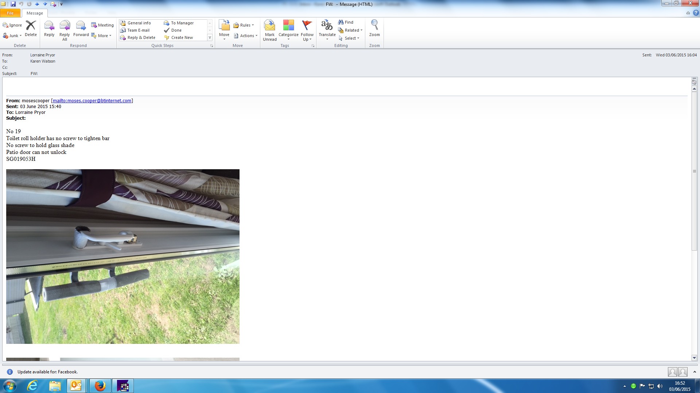Expand the Quick Steps gallery
Viewport: 700px width, 393px height.
(210, 37)
